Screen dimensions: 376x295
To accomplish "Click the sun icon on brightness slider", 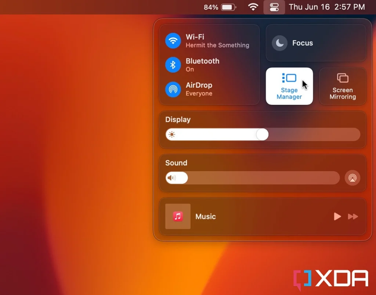I will pos(172,134).
